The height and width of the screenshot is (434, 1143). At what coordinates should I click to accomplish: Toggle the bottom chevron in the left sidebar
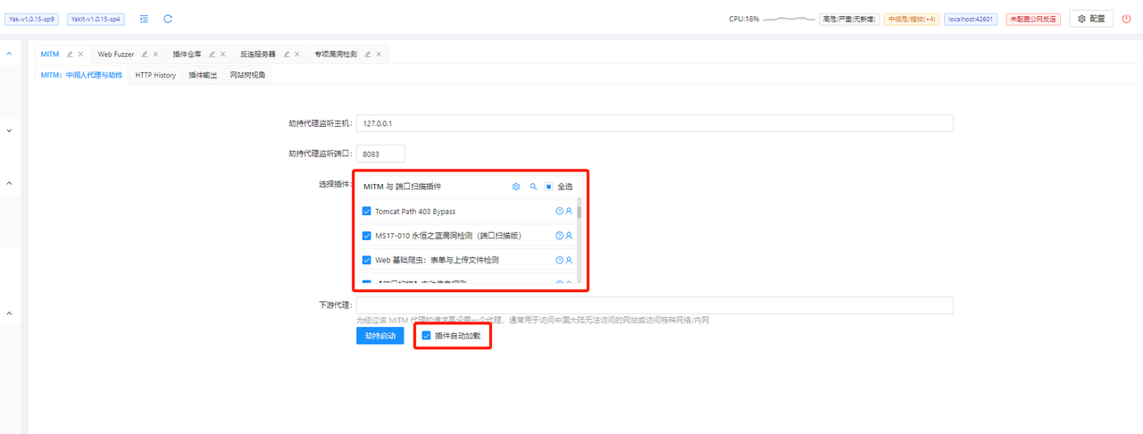[x=10, y=313]
